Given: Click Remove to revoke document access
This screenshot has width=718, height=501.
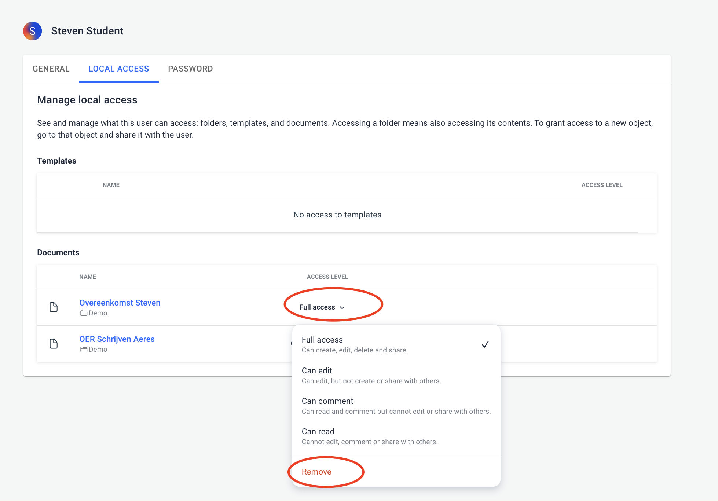Looking at the screenshot, I should pyautogui.click(x=316, y=472).
